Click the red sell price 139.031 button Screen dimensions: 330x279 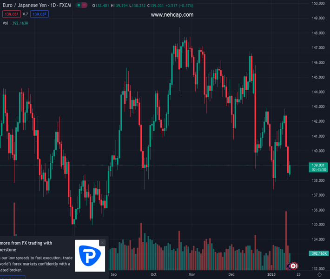tap(11, 14)
